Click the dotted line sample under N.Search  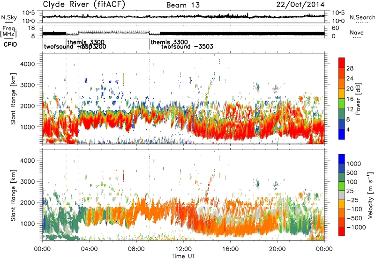[x=363, y=22]
